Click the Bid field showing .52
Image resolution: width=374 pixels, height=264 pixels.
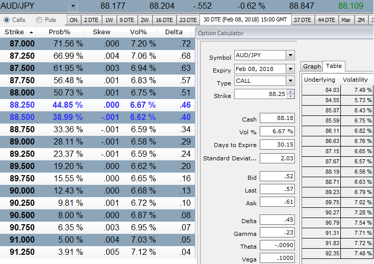[277, 176]
